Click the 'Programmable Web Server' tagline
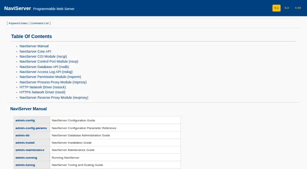The width and height of the screenshot is (307, 169). [x=54, y=9]
